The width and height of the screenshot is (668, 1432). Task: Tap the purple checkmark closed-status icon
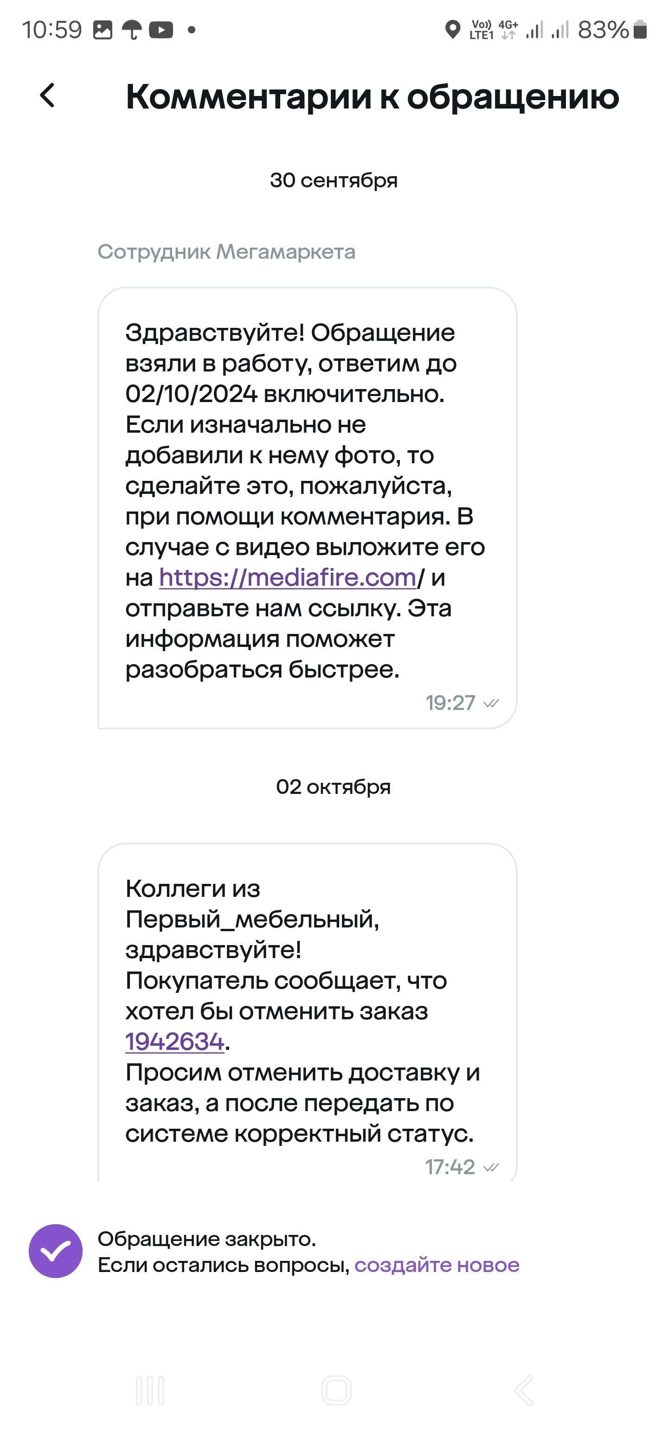point(56,1251)
